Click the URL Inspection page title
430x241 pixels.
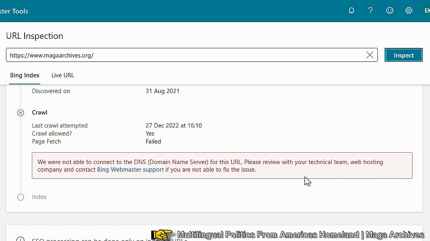35,36
